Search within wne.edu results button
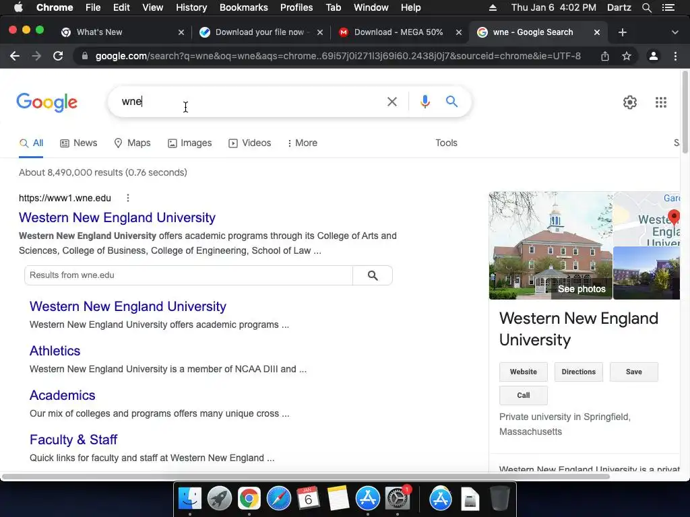 click(x=373, y=275)
